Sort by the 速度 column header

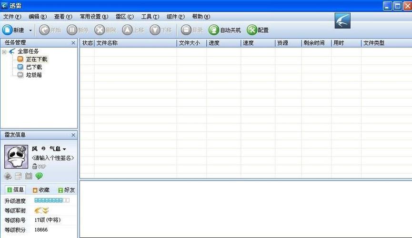258,43
